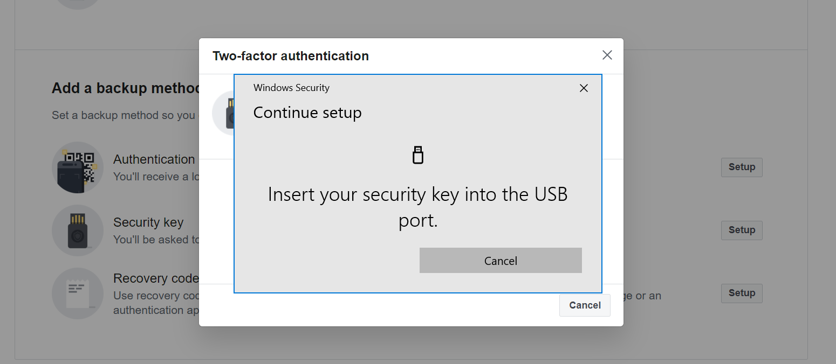The height and width of the screenshot is (364, 836).
Task: Click the Security key USB icon in list
Action: click(78, 230)
